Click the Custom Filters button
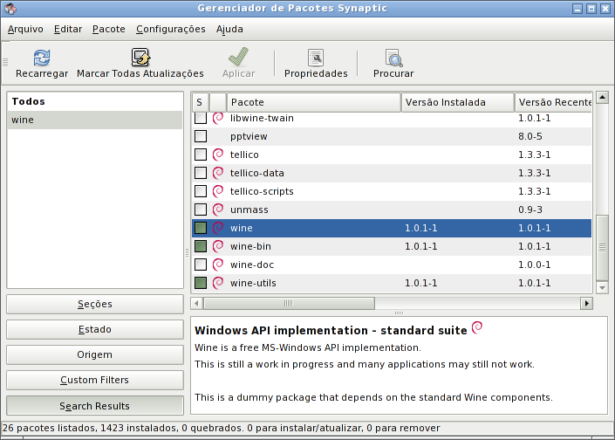 tap(95, 380)
